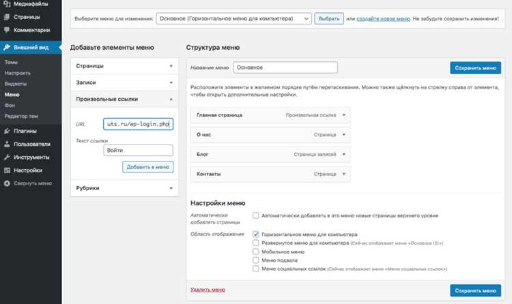Check Развернутое меню для компьютера checkbox
Image resolution: width=512 pixels, height=304 pixels.
click(256, 243)
